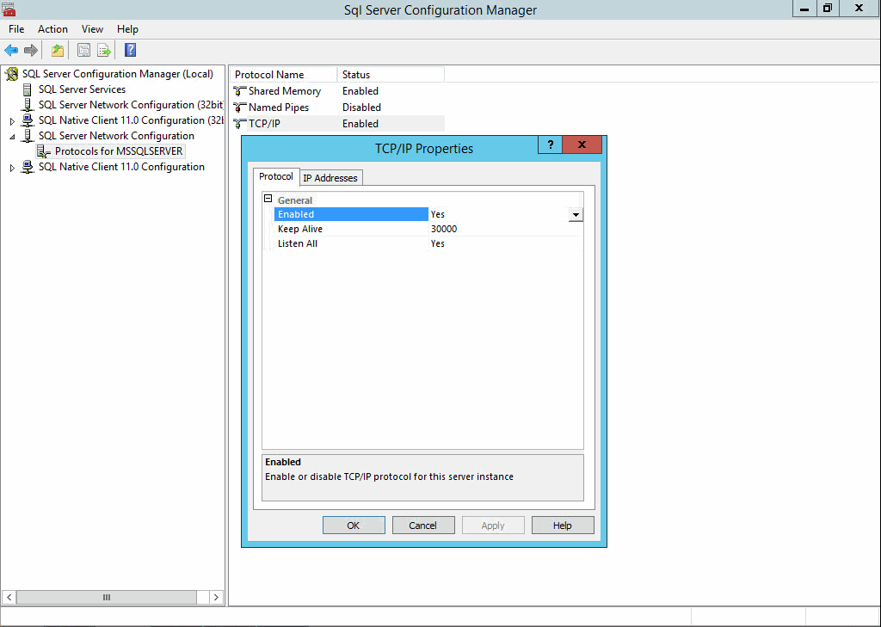Image resolution: width=881 pixels, height=627 pixels.
Task: Click the dialog's question mark help button
Action: [550, 145]
